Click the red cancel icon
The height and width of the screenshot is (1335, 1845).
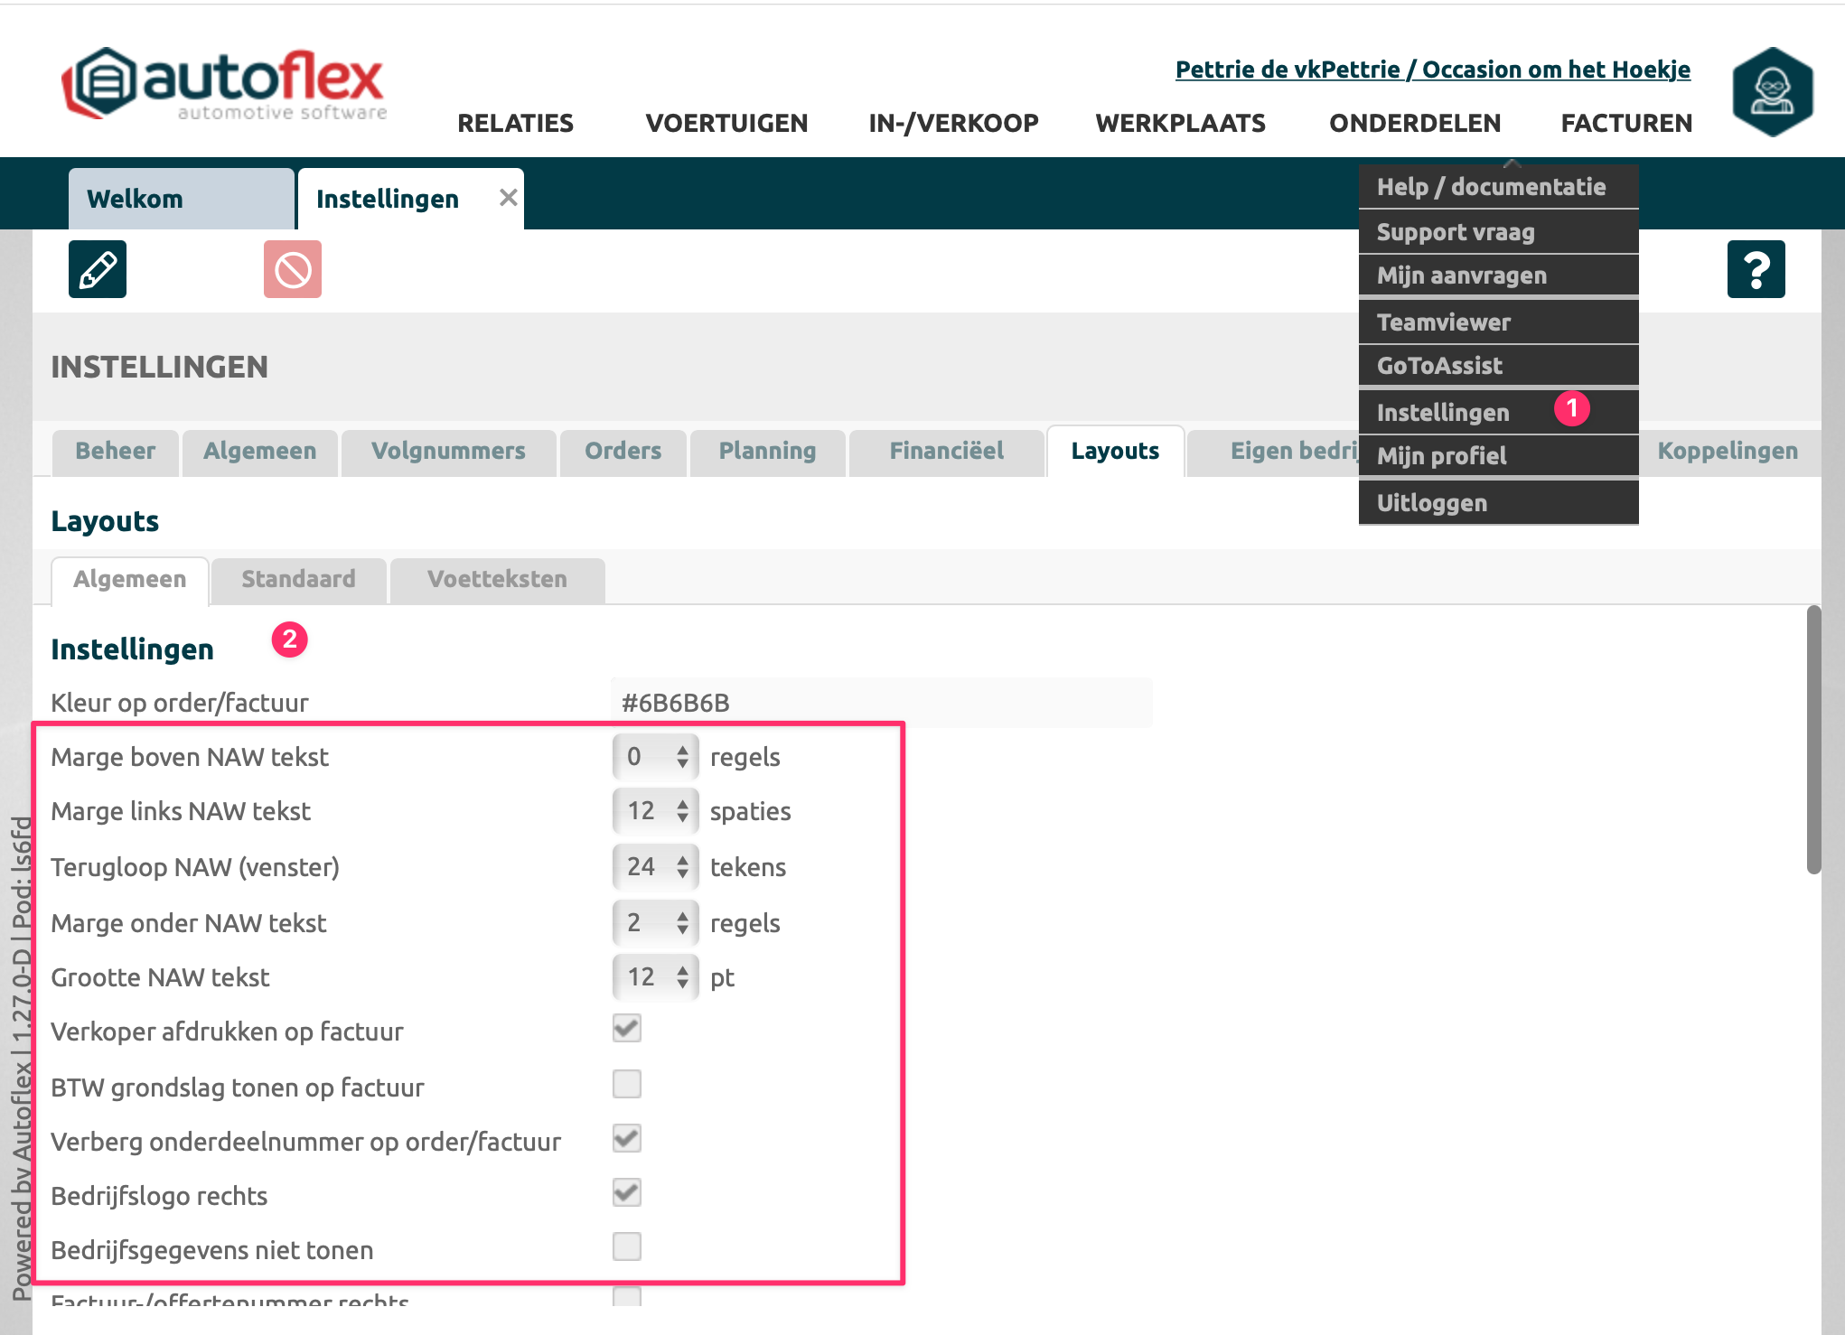pyautogui.click(x=293, y=269)
